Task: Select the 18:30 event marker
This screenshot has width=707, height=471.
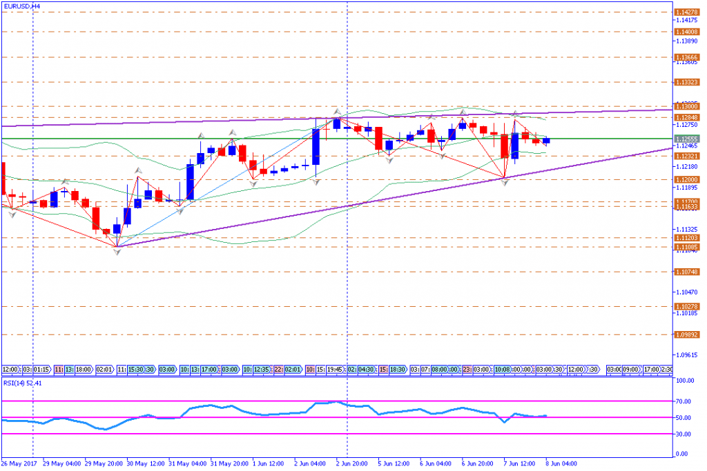Action: (398, 370)
